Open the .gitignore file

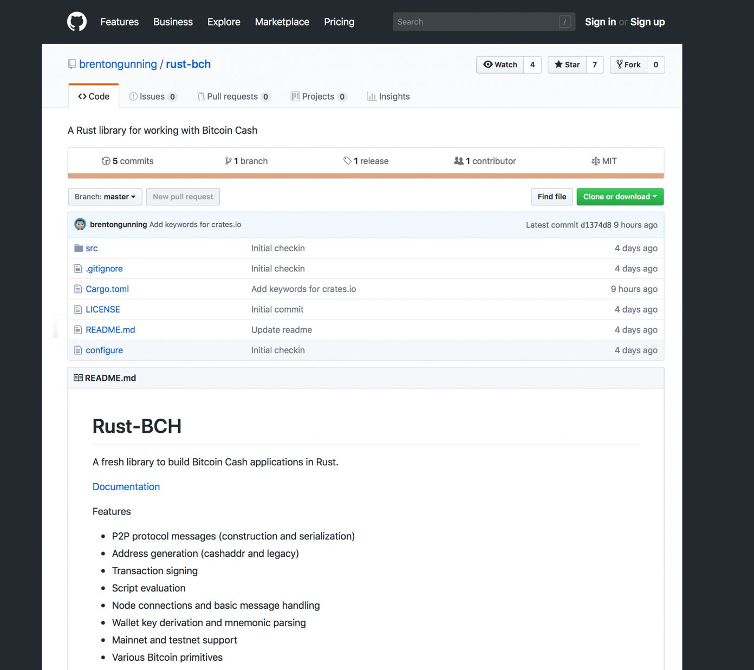point(104,269)
